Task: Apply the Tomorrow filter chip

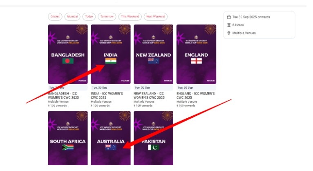Action: point(107,17)
